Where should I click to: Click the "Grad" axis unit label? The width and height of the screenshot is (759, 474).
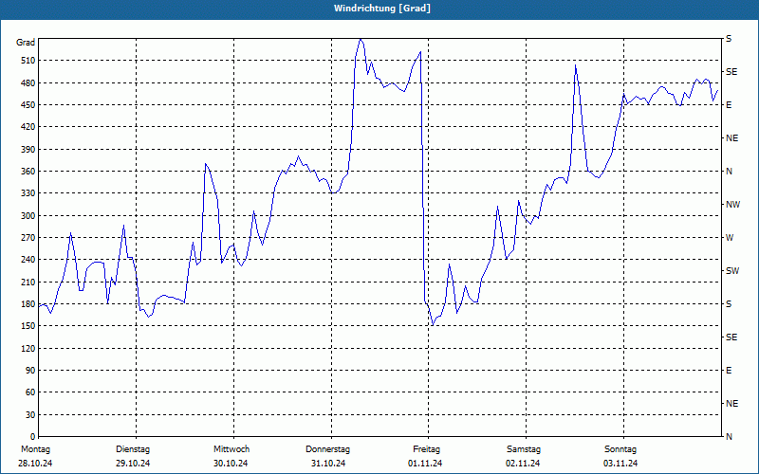[x=26, y=43]
